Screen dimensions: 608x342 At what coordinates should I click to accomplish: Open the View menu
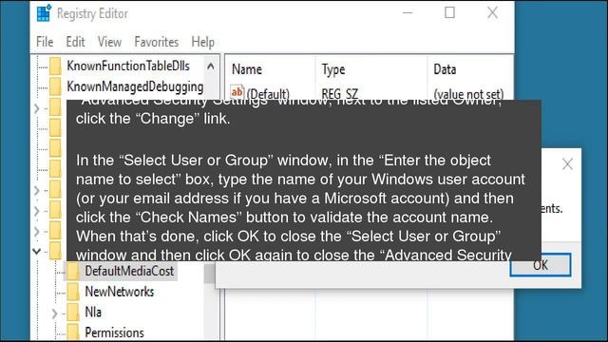[109, 42]
